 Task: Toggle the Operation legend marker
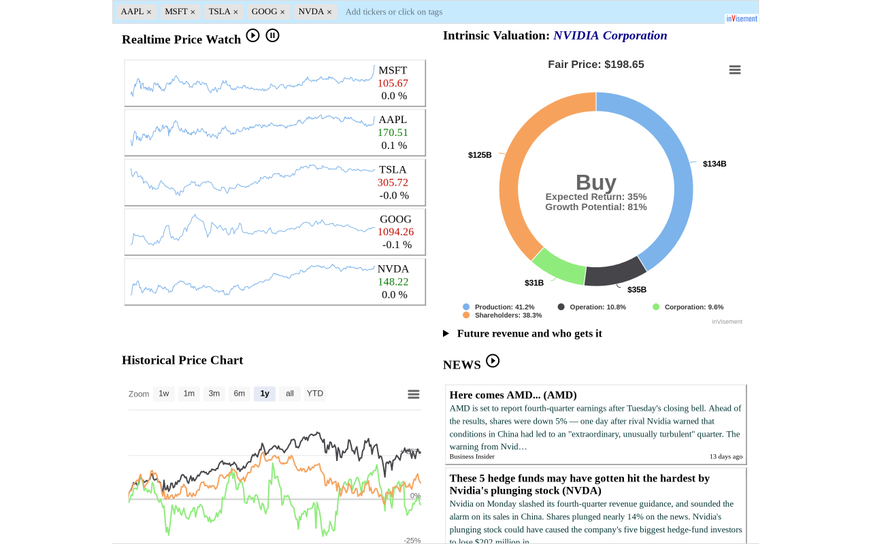click(x=561, y=307)
